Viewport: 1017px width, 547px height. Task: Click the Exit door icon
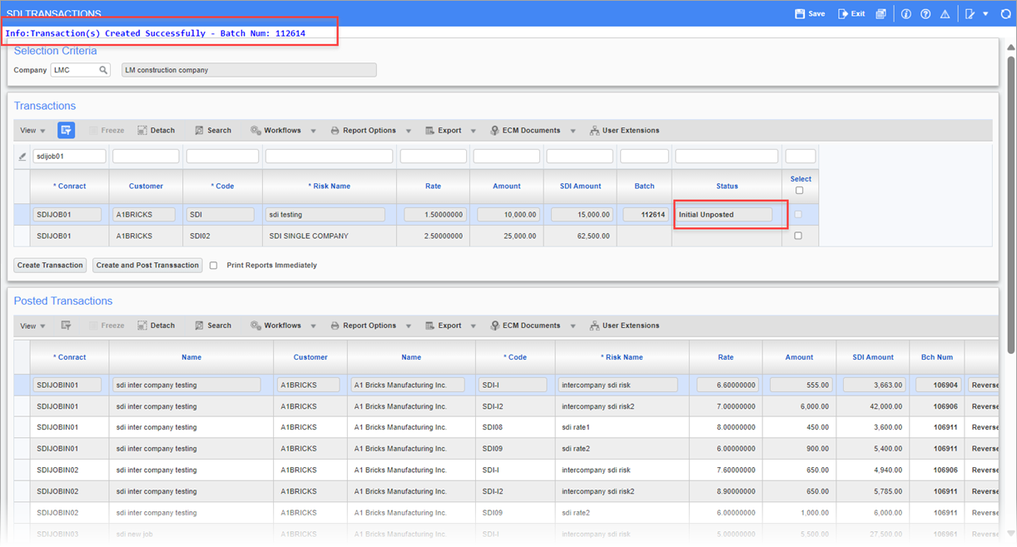click(843, 14)
